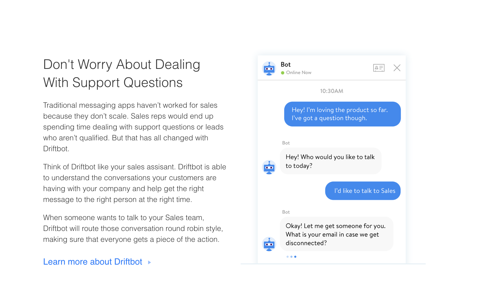Click the bot avatar beside 'Who would you like' message
Viewport: 488px width, 305px height.
coord(269,167)
